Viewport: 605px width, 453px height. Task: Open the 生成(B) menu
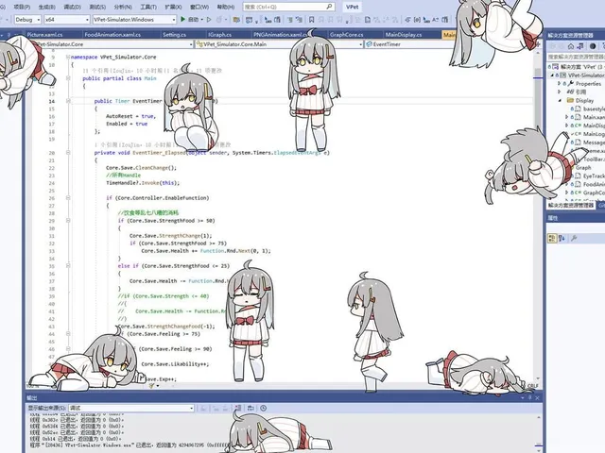46,7
